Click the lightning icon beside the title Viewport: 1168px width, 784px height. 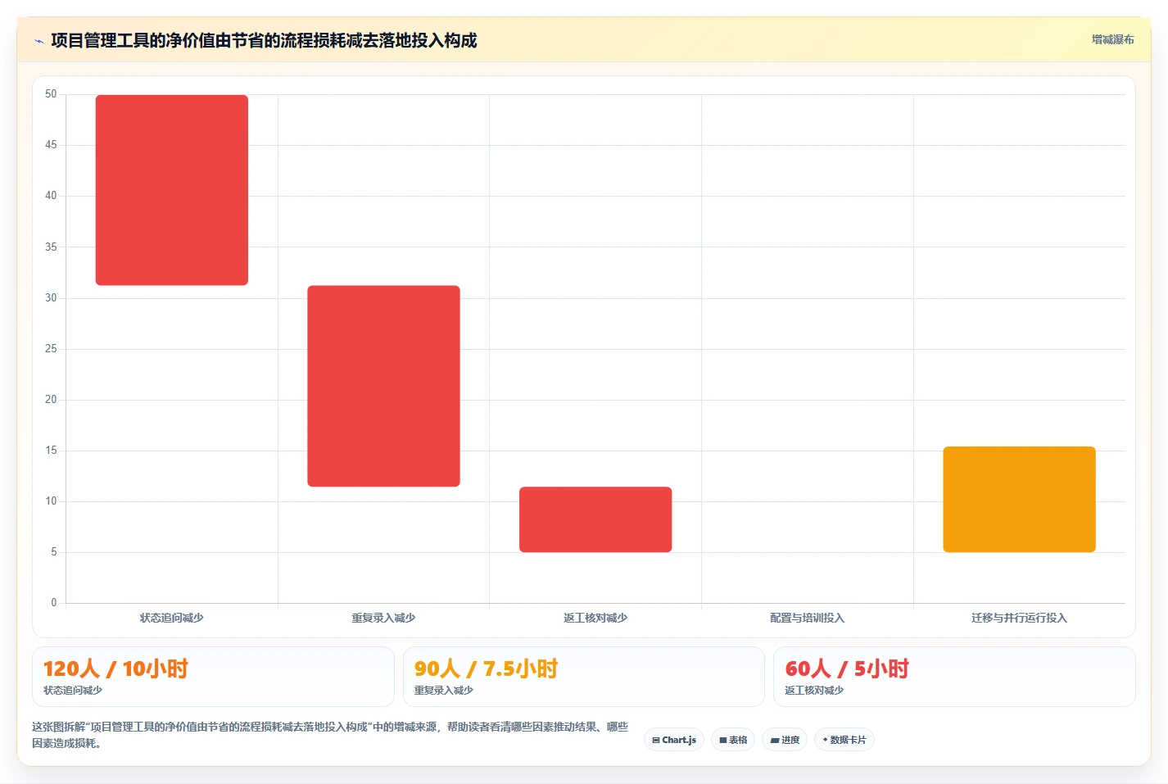pyautogui.click(x=38, y=41)
